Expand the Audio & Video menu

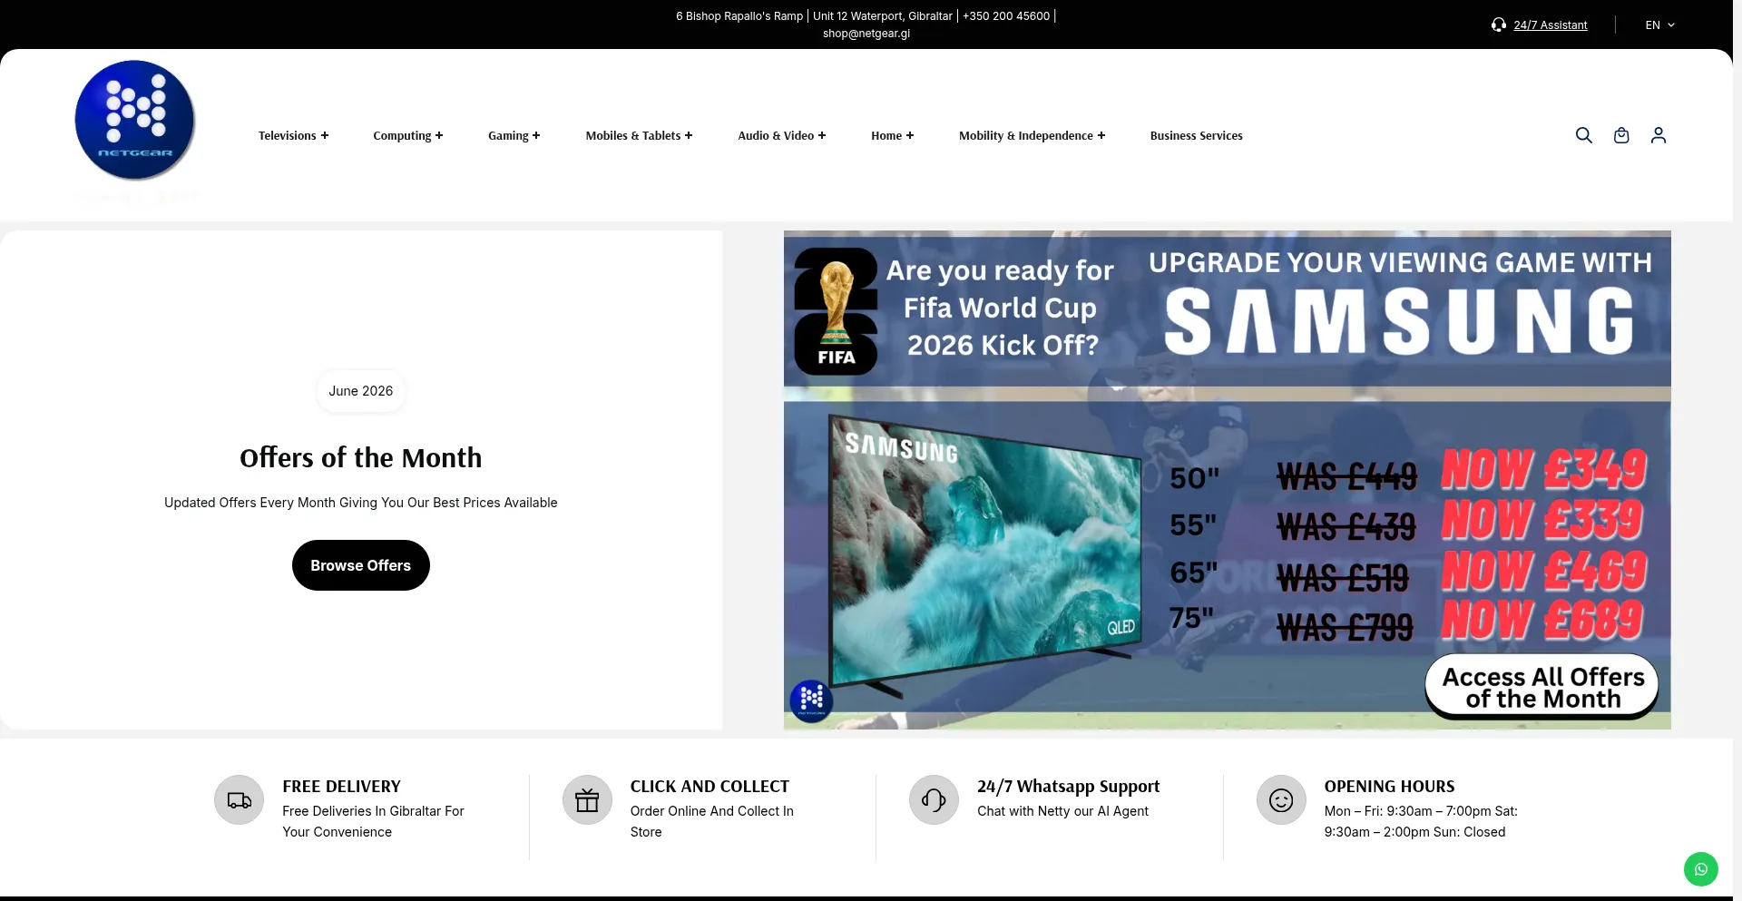tap(782, 135)
